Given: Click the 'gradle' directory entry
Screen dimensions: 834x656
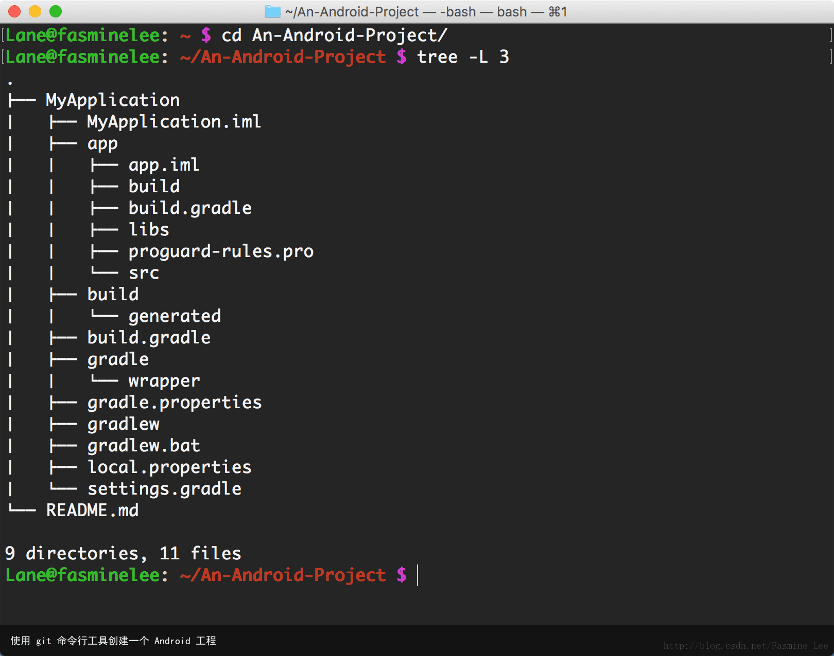Looking at the screenshot, I should pyautogui.click(x=118, y=359).
